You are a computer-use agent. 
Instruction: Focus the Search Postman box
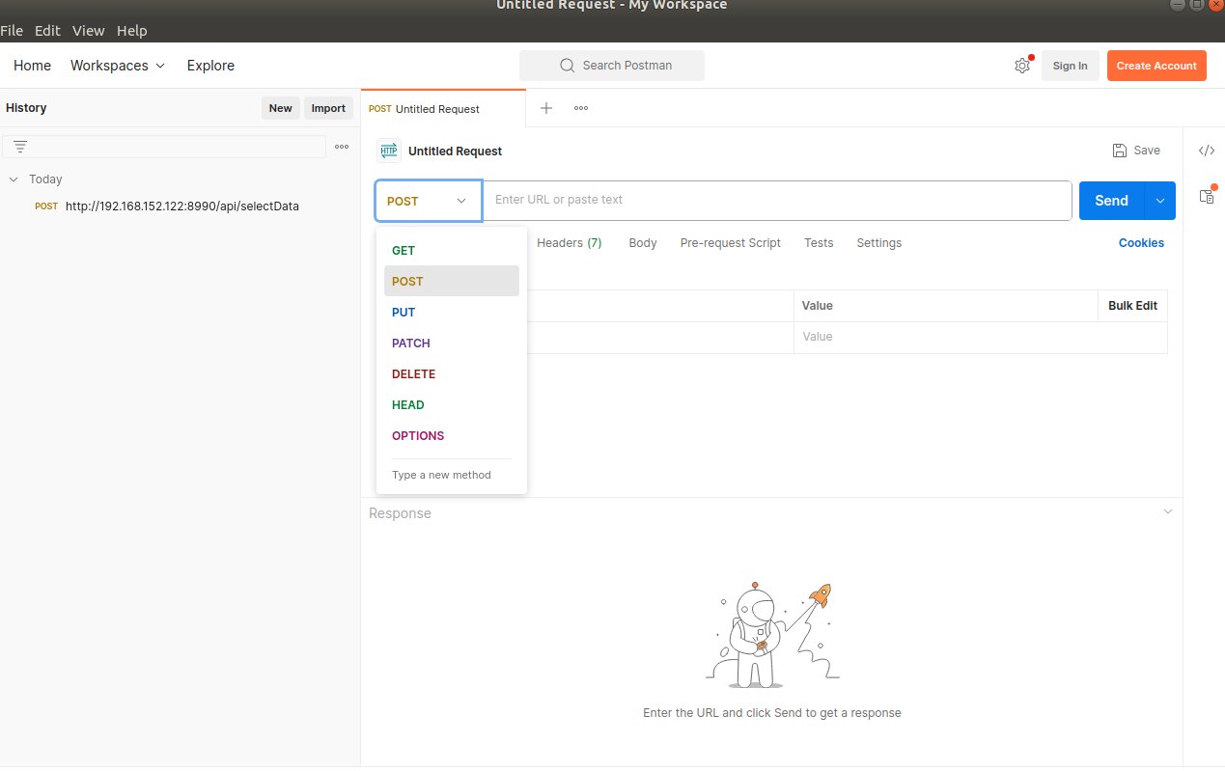pos(612,66)
